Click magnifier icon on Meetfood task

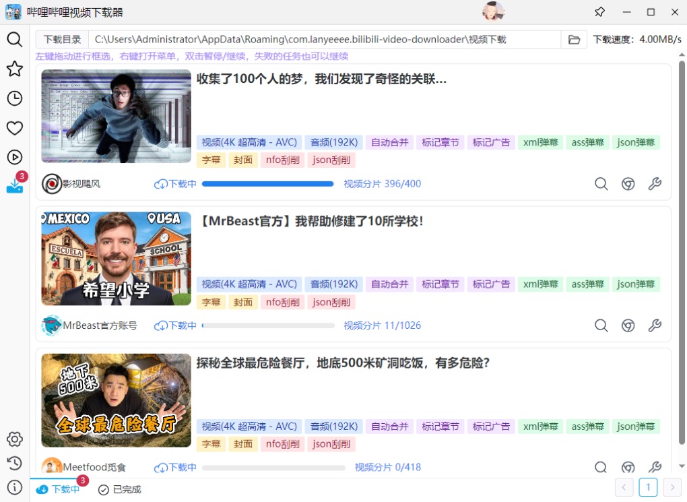(x=601, y=468)
